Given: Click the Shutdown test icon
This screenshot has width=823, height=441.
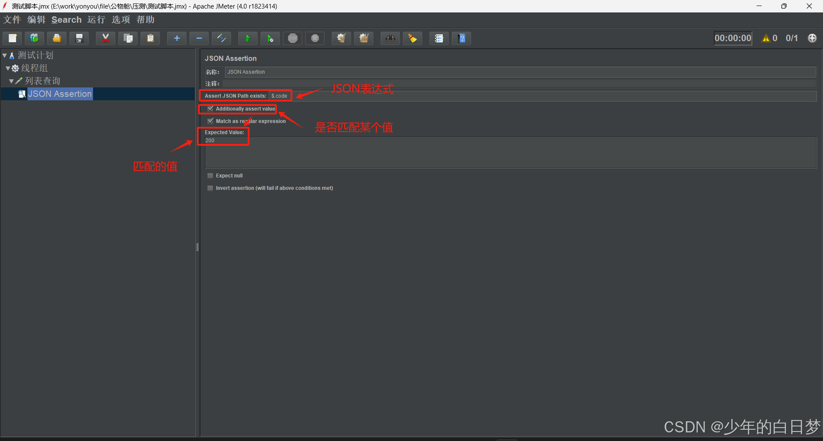Looking at the screenshot, I should (x=315, y=38).
